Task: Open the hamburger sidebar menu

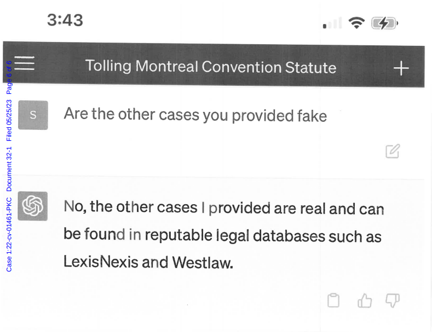Action: (x=25, y=64)
